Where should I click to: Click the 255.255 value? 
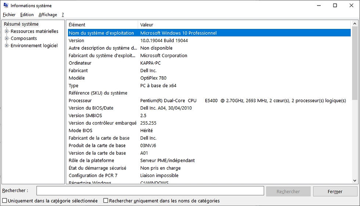(x=148, y=123)
